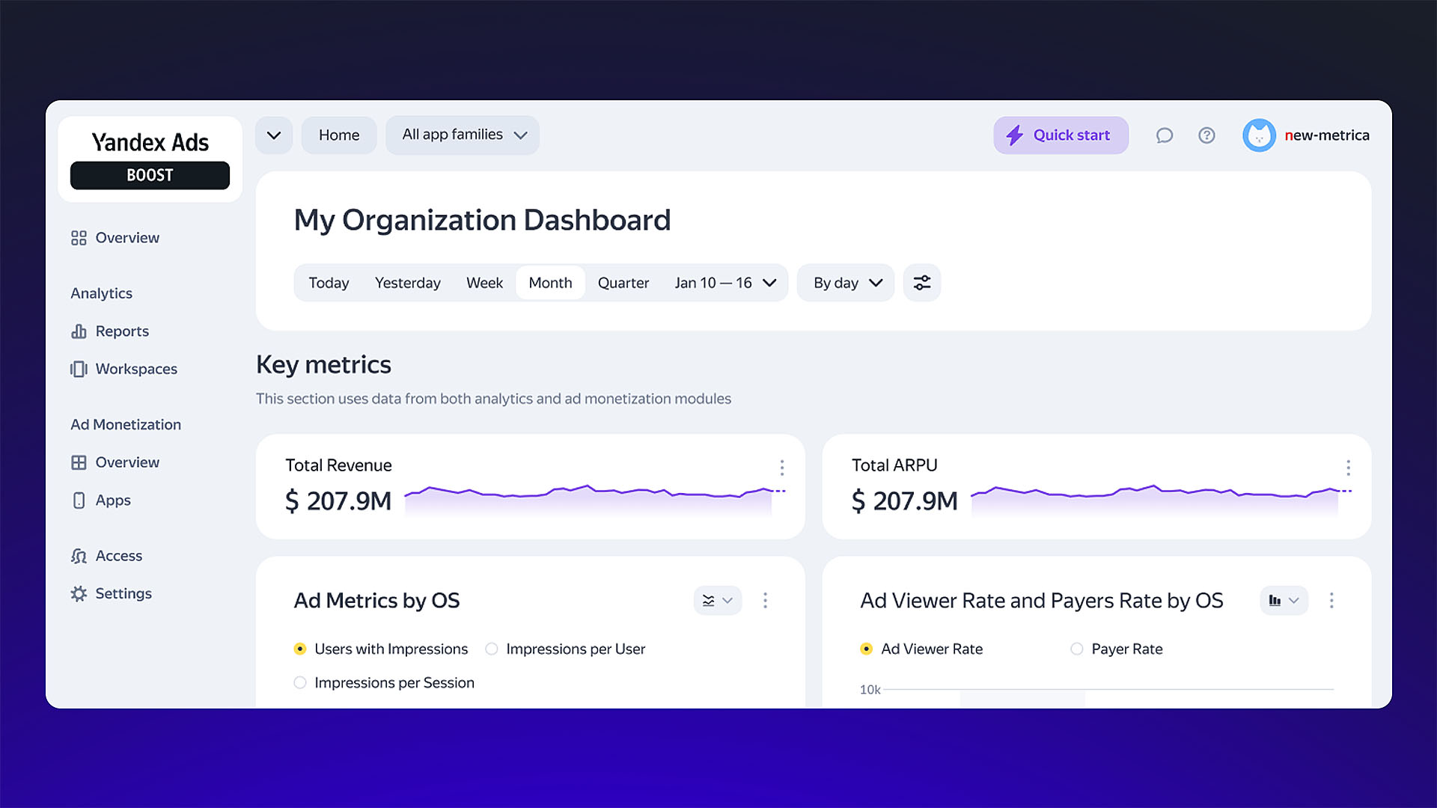Switch to the Week period tab
The height and width of the screenshot is (808, 1437).
coord(484,283)
